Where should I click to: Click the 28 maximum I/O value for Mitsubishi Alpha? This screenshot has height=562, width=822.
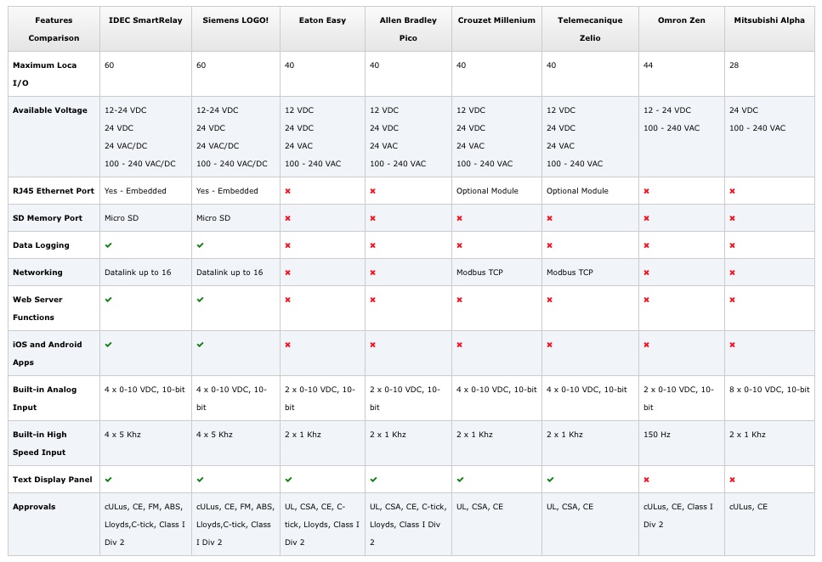(x=734, y=65)
